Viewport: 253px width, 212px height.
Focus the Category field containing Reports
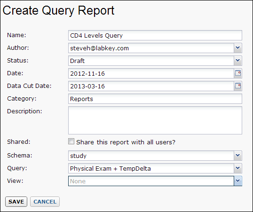(155, 99)
